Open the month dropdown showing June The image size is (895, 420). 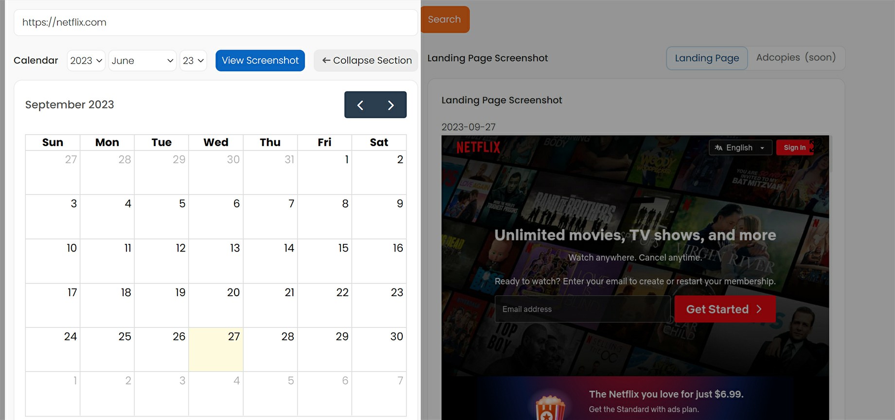(x=142, y=61)
